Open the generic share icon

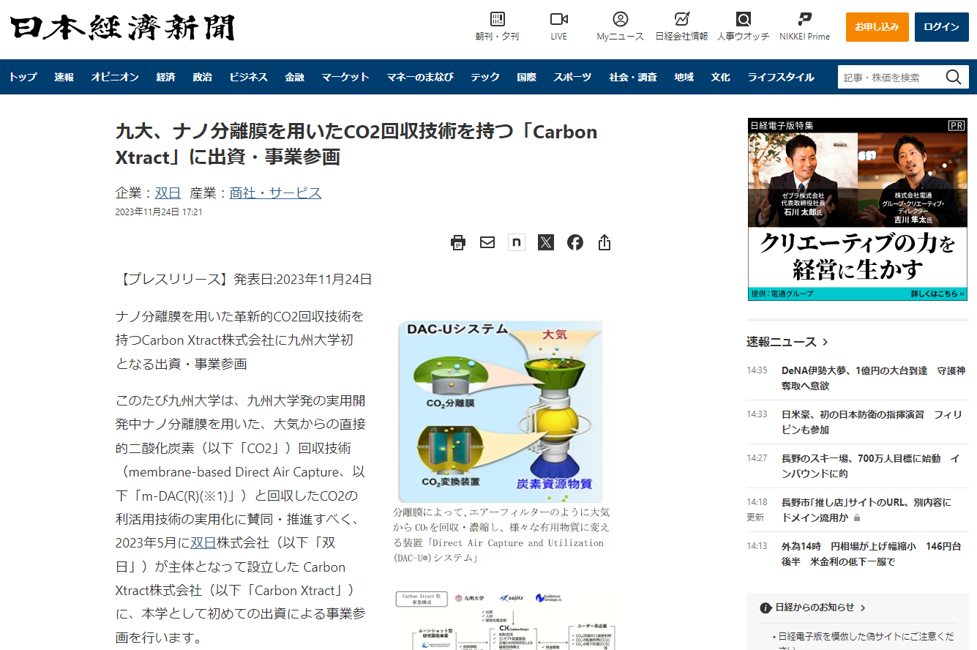pyautogui.click(x=604, y=242)
